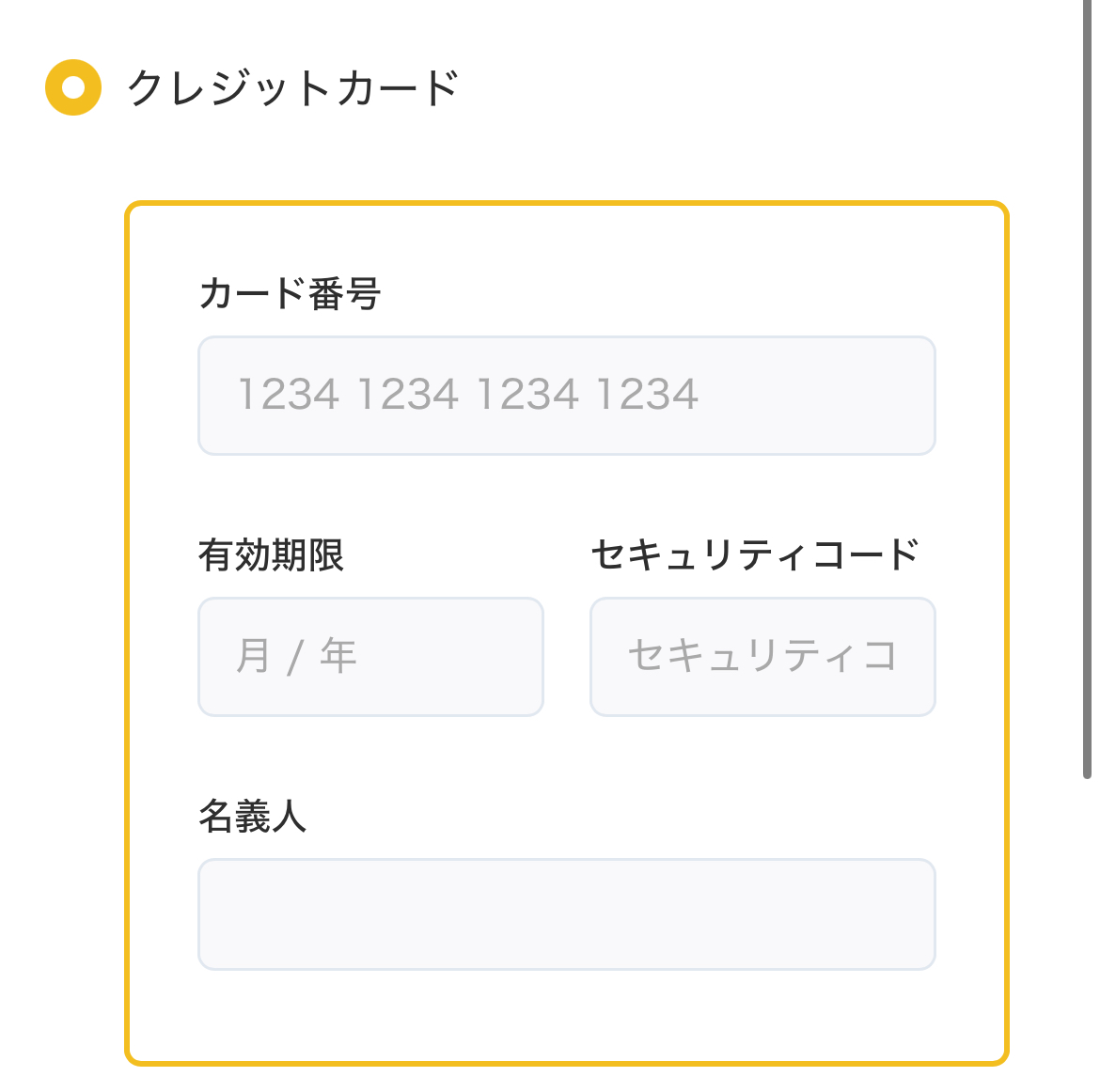The height and width of the screenshot is (1092, 1100).
Task: Click the gray vertical scrollbar thumb
Action: [x=1088, y=389]
